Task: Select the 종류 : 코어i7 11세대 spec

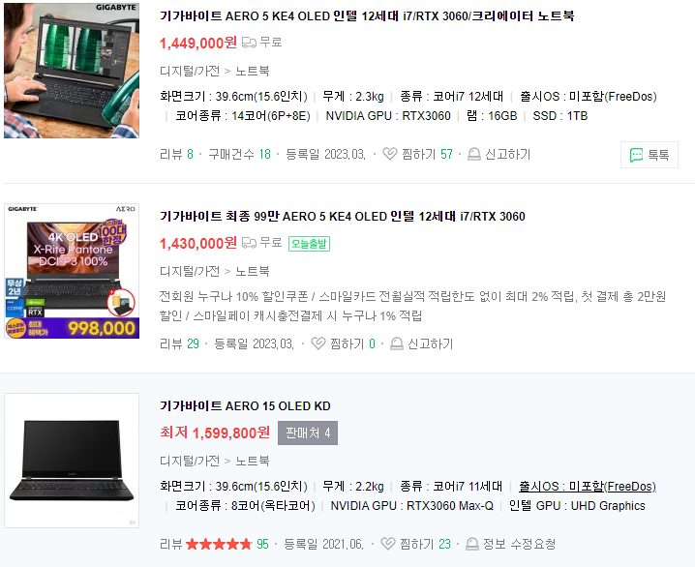Action: (x=451, y=486)
